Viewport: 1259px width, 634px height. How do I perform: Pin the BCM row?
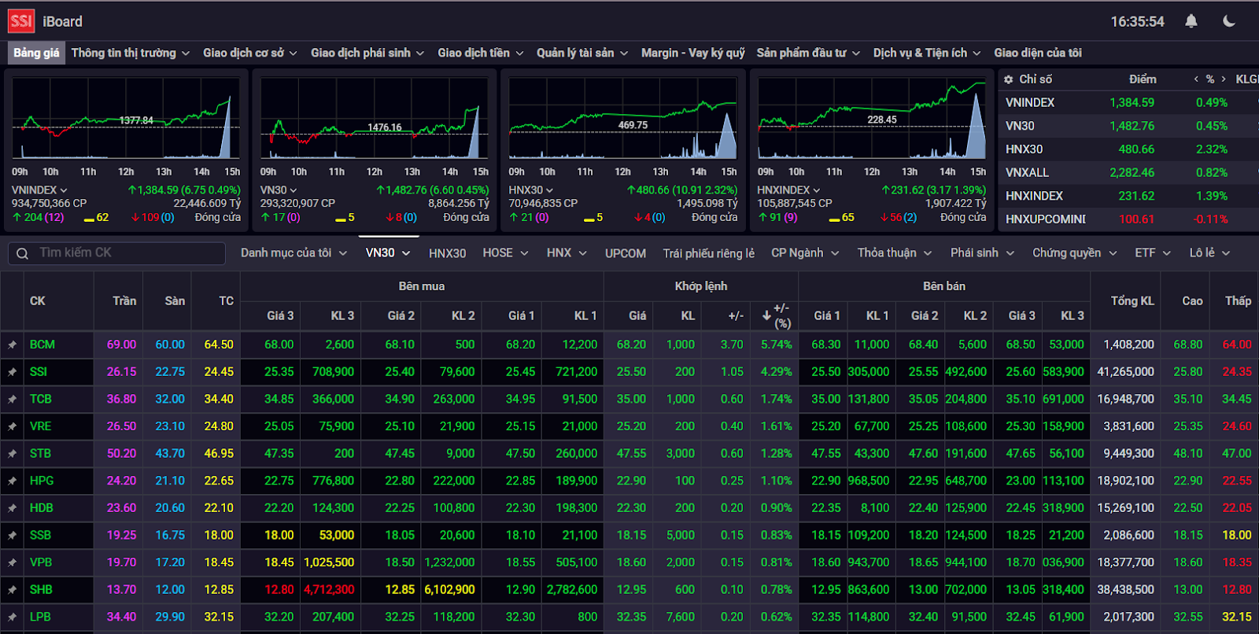12,345
